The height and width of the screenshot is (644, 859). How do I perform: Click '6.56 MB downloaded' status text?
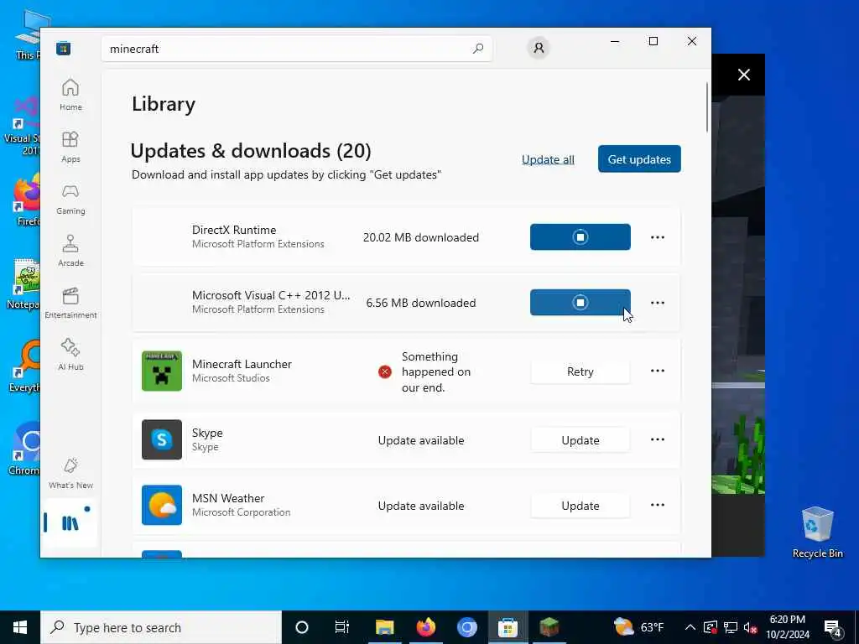421,303
